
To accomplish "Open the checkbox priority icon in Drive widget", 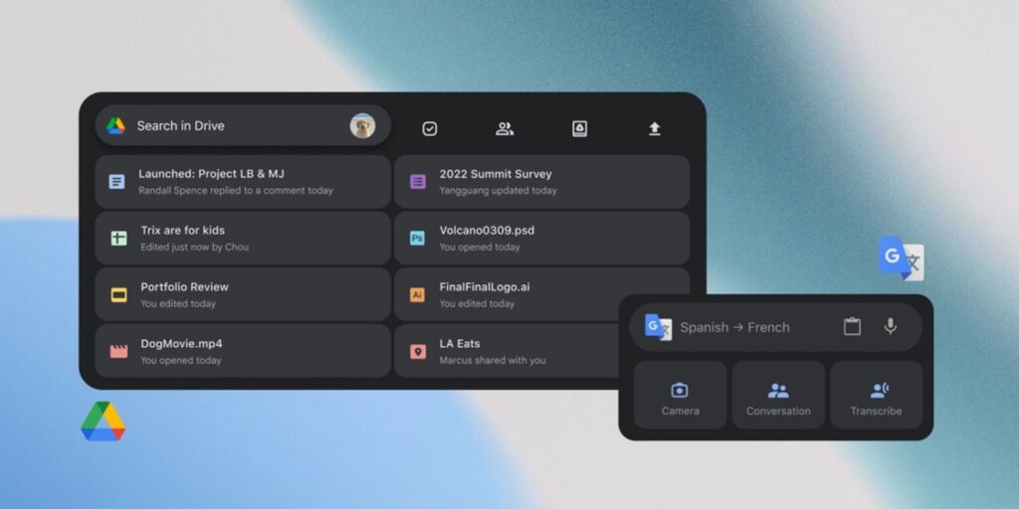I will click(x=430, y=128).
